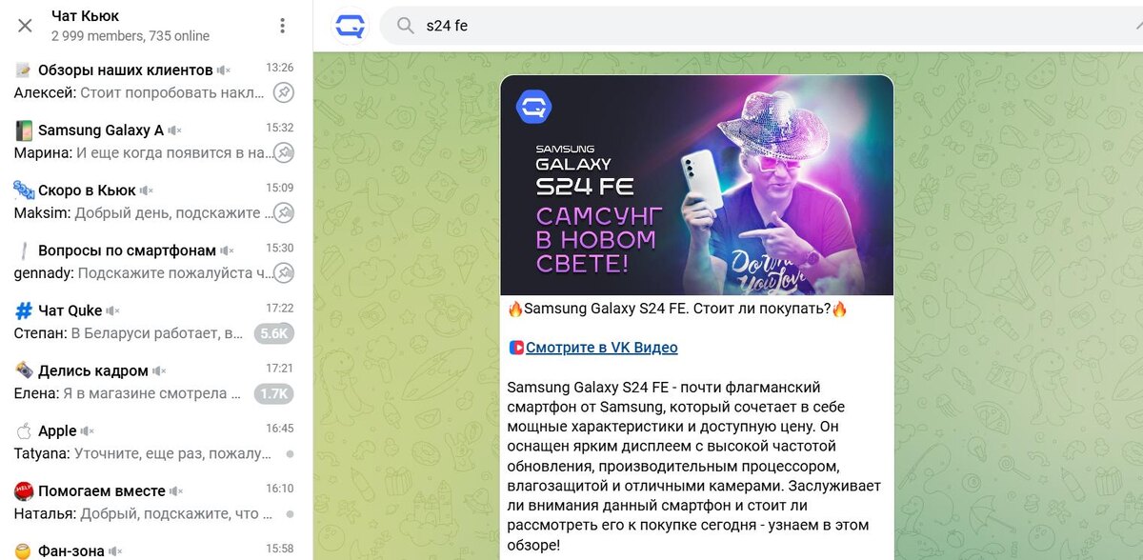Image resolution: width=1143 pixels, height=560 pixels.
Task: Click the pin icon on 'Вопросы по смартфонам'
Action: point(283,272)
